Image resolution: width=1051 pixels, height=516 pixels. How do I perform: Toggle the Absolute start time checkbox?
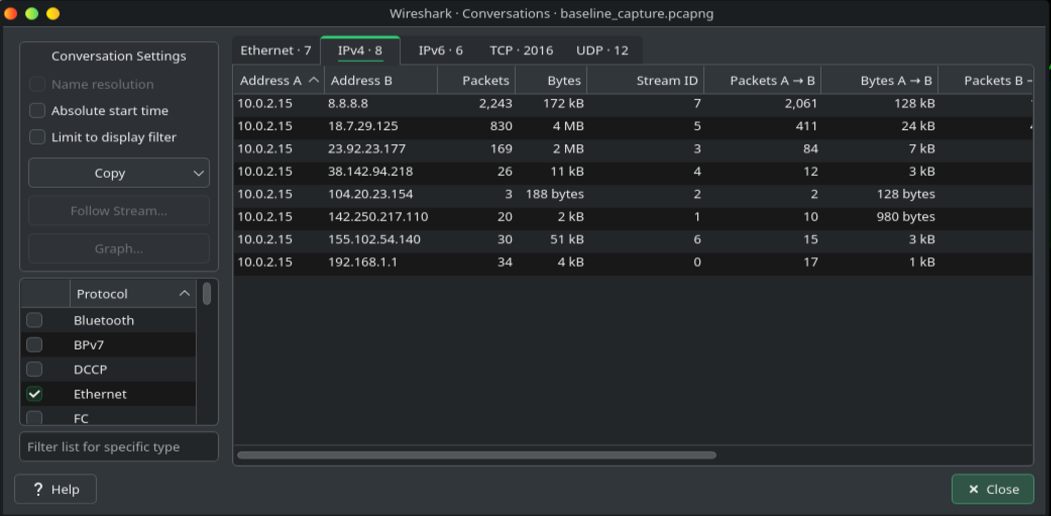pos(37,111)
